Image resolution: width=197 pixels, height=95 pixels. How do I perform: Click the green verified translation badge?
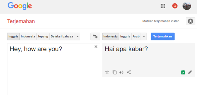click(183, 72)
